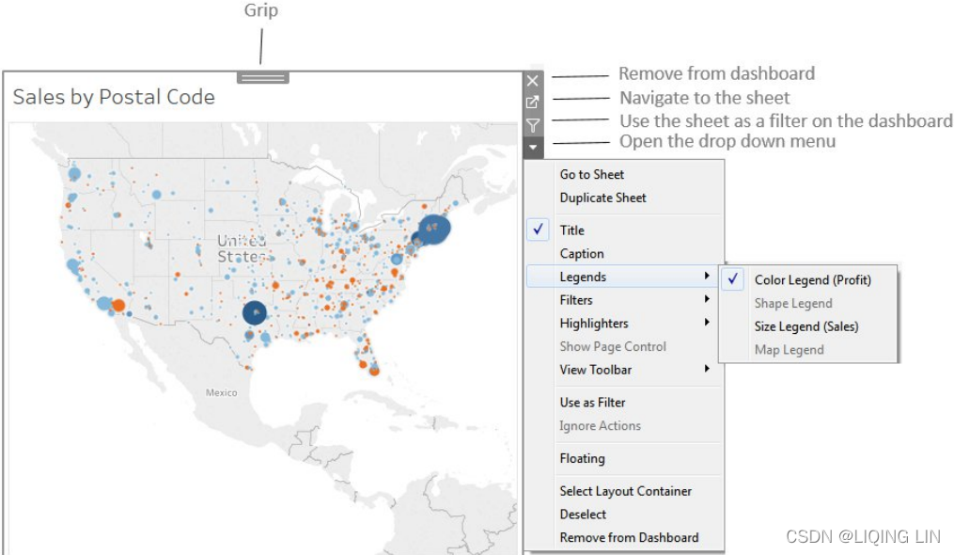
Task: Expand the Highlighters submenu
Action: [625, 323]
